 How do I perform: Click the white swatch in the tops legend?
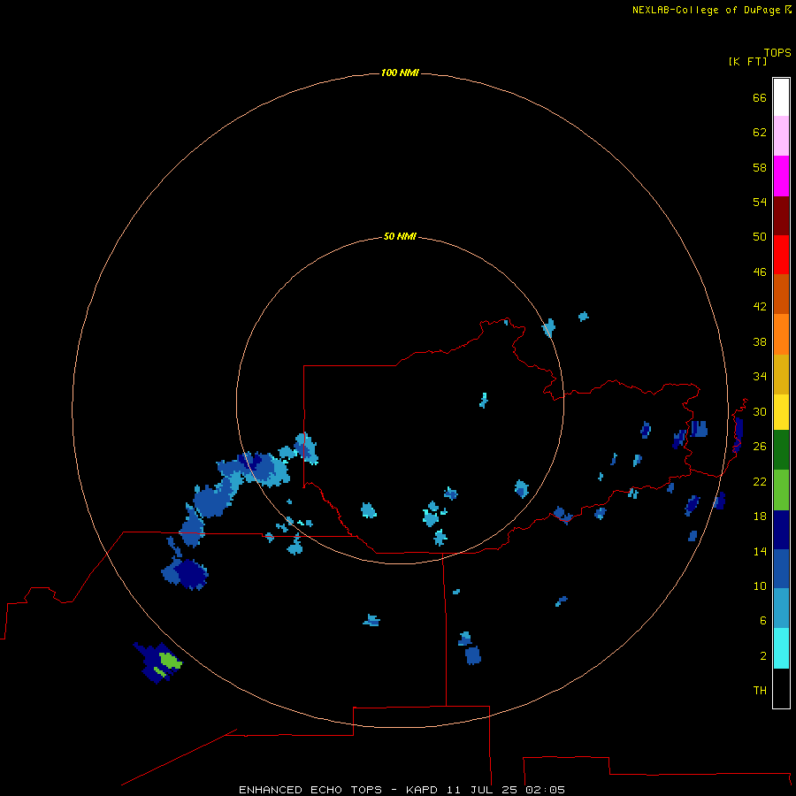pos(781,97)
